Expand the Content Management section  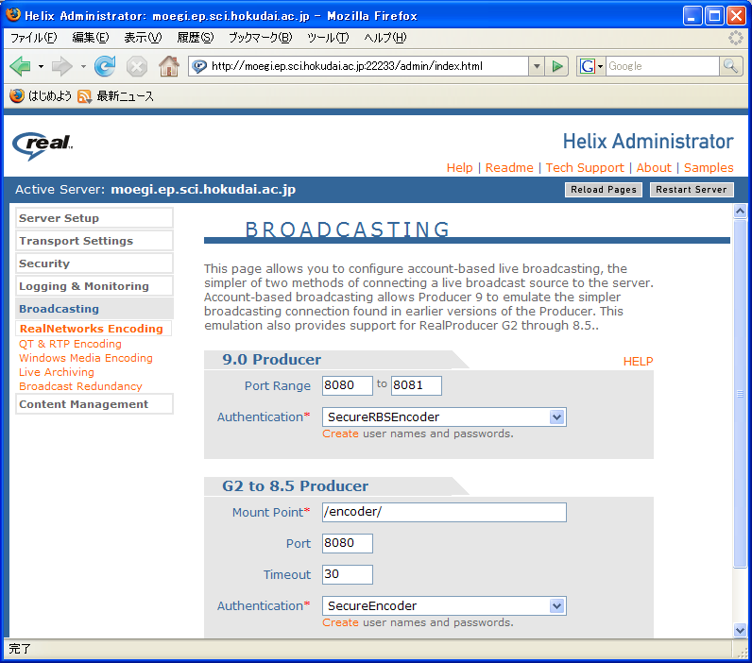click(x=94, y=404)
